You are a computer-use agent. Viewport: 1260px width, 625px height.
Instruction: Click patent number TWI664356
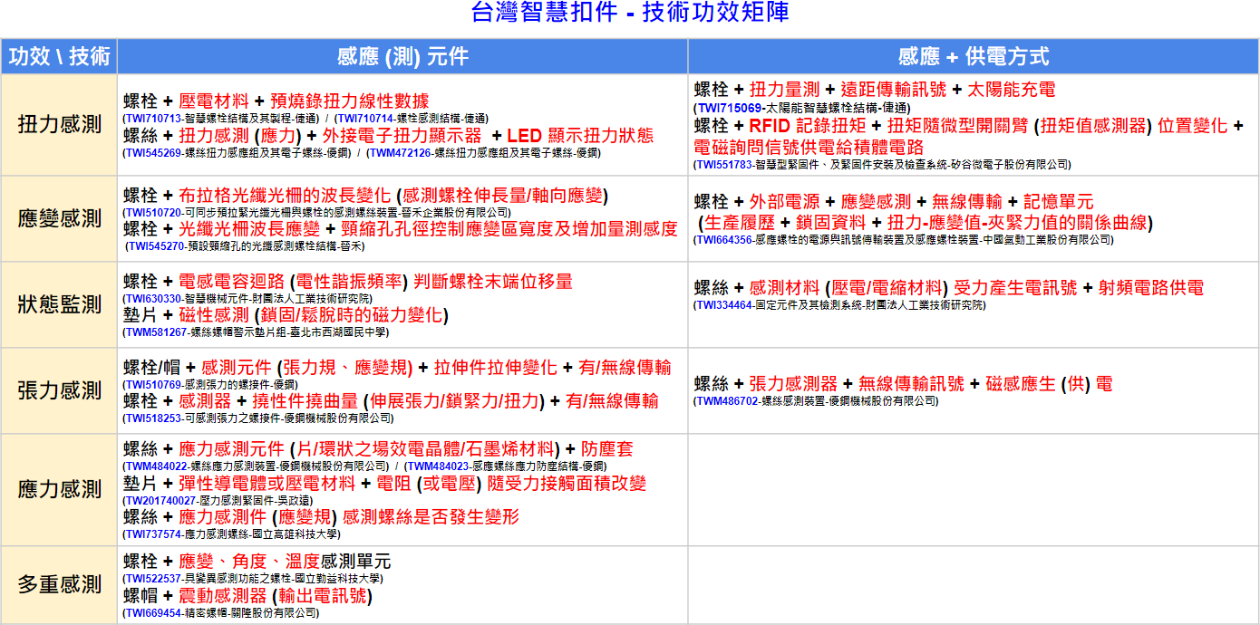(723, 240)
